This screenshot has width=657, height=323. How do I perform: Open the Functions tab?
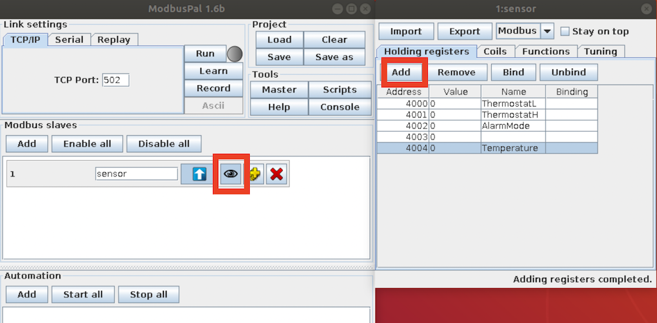click(x=546, y=52)
